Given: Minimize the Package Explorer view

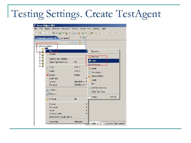Looking at the screenshot, I should coord(81,37).
